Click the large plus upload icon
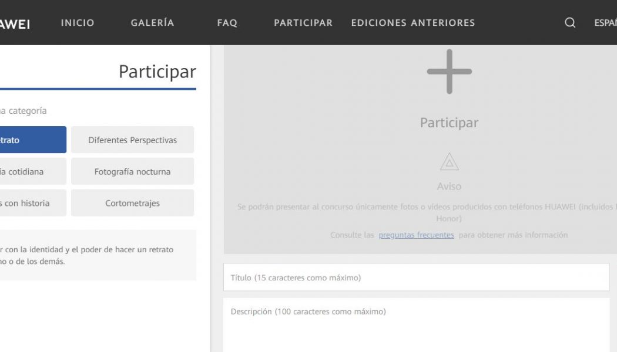617x352 pixels. click(x=449, y=72)
